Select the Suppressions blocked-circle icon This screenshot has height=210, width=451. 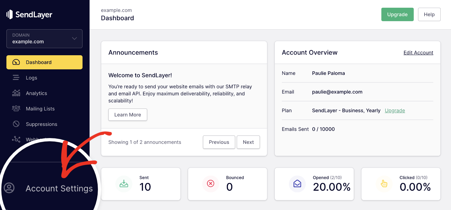click(16, 124)
